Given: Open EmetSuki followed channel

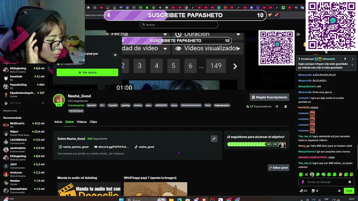Looking at the screenshot, I should click(24, 78).
